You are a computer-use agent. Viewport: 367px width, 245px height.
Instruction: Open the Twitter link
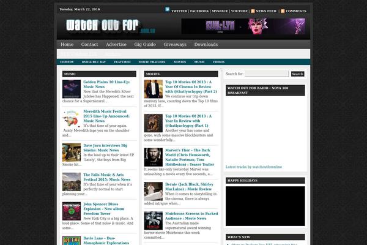pos(179,11)
